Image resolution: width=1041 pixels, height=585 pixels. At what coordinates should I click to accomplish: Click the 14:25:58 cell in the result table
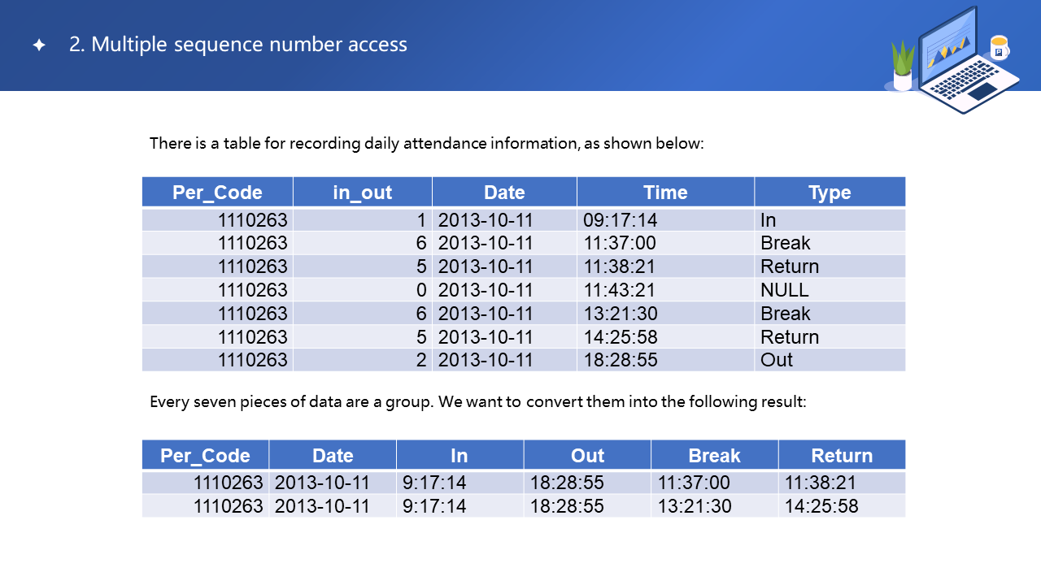(821, 506)
